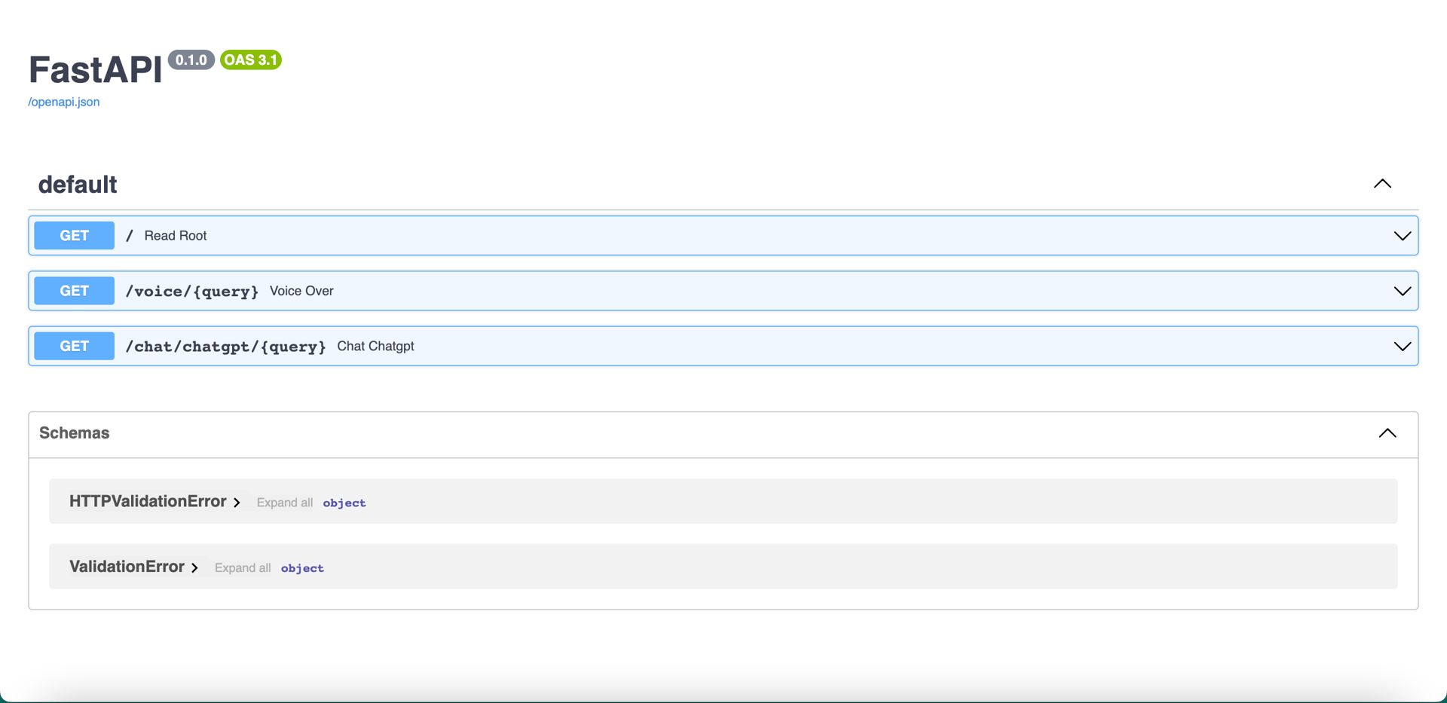This screenshot has width=1447, height=703.
Task: Click the Schemas section heading
Action: point(75,433)
